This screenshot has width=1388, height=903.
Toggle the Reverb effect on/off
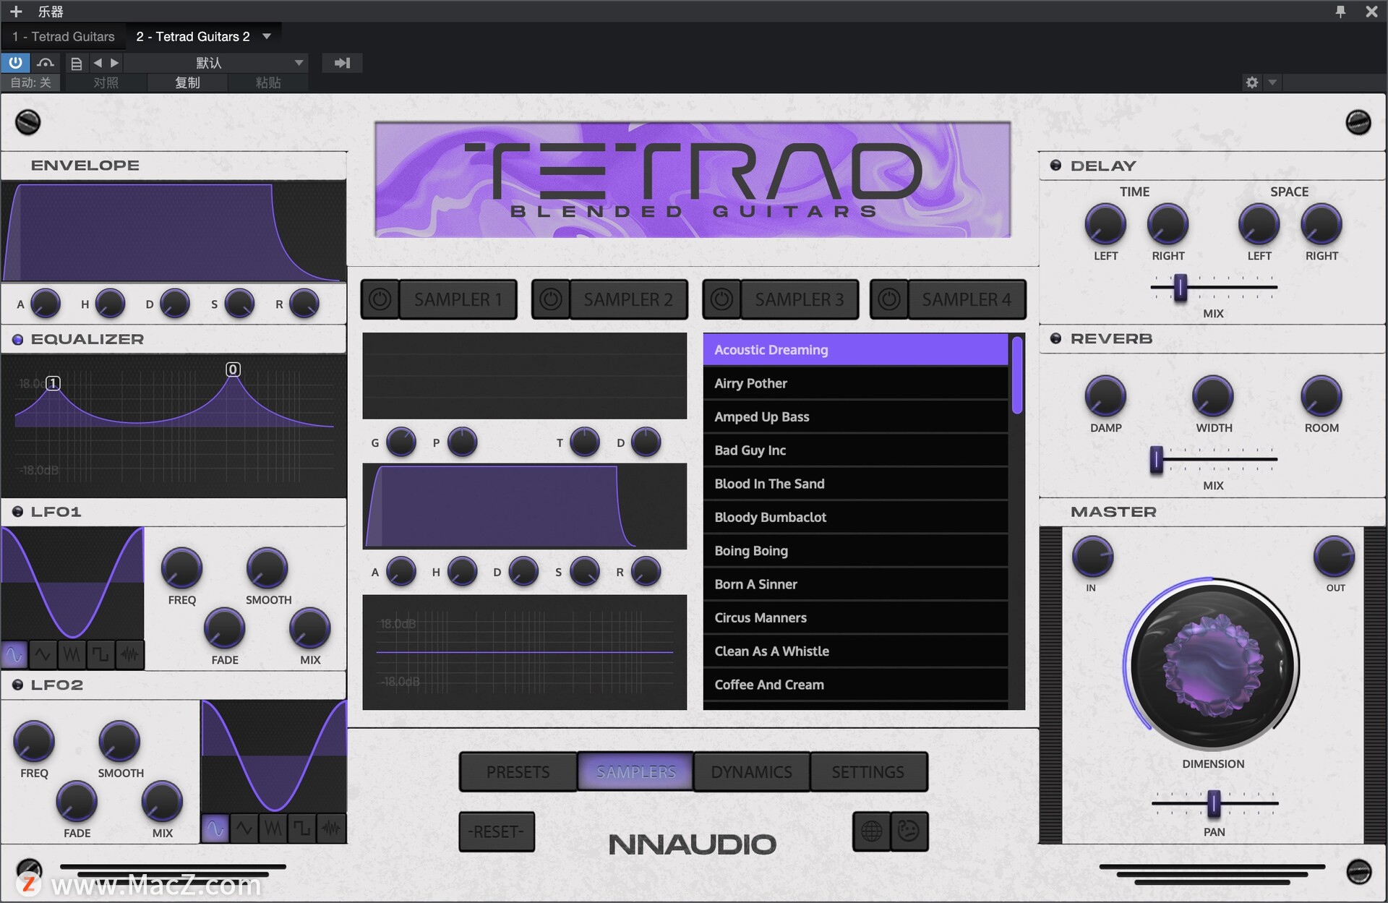1055,338
